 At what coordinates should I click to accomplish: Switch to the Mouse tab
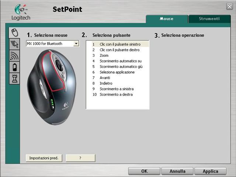pyautogui.click(x=167, y=19)
